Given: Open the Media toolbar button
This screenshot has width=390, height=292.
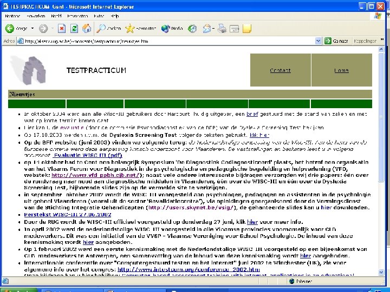Looking at the screenshot, I should tap(172, 29).
